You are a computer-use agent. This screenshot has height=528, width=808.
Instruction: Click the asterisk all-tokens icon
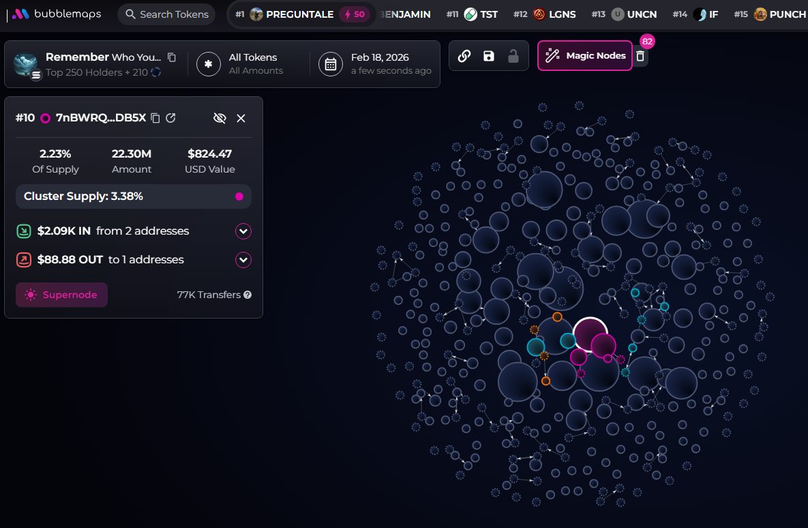click(x=208, y=64)
